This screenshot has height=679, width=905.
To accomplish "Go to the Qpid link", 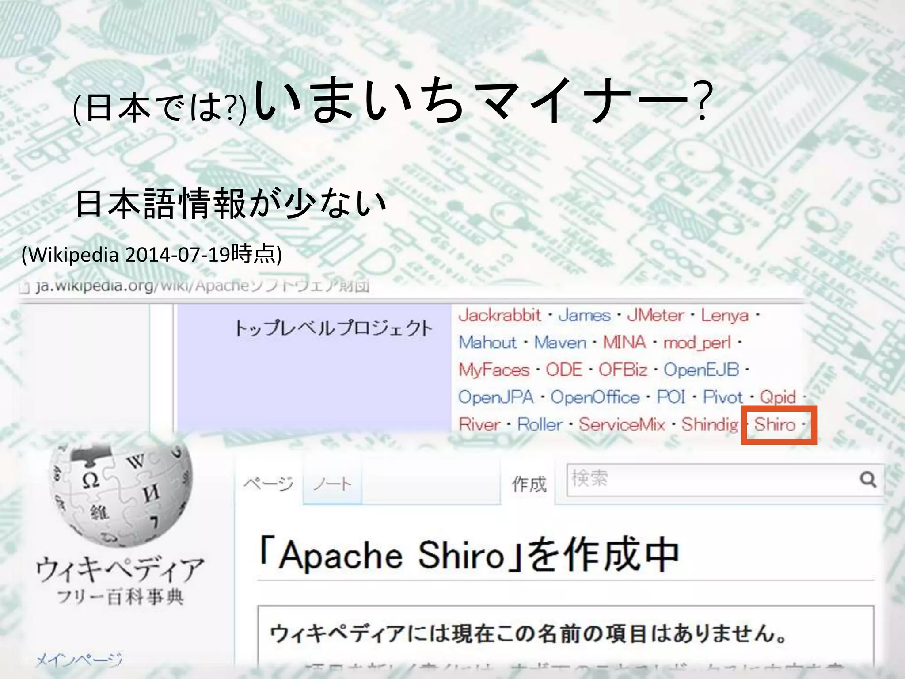I will (778, 397).
